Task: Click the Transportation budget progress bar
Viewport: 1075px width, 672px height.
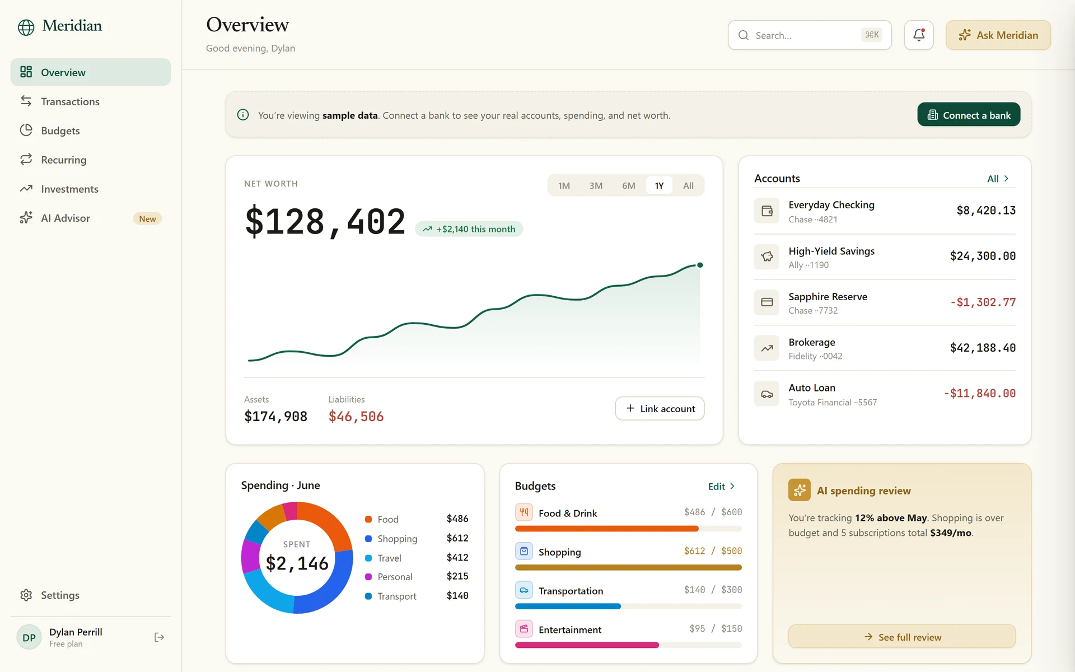Action: pos(628,606)
